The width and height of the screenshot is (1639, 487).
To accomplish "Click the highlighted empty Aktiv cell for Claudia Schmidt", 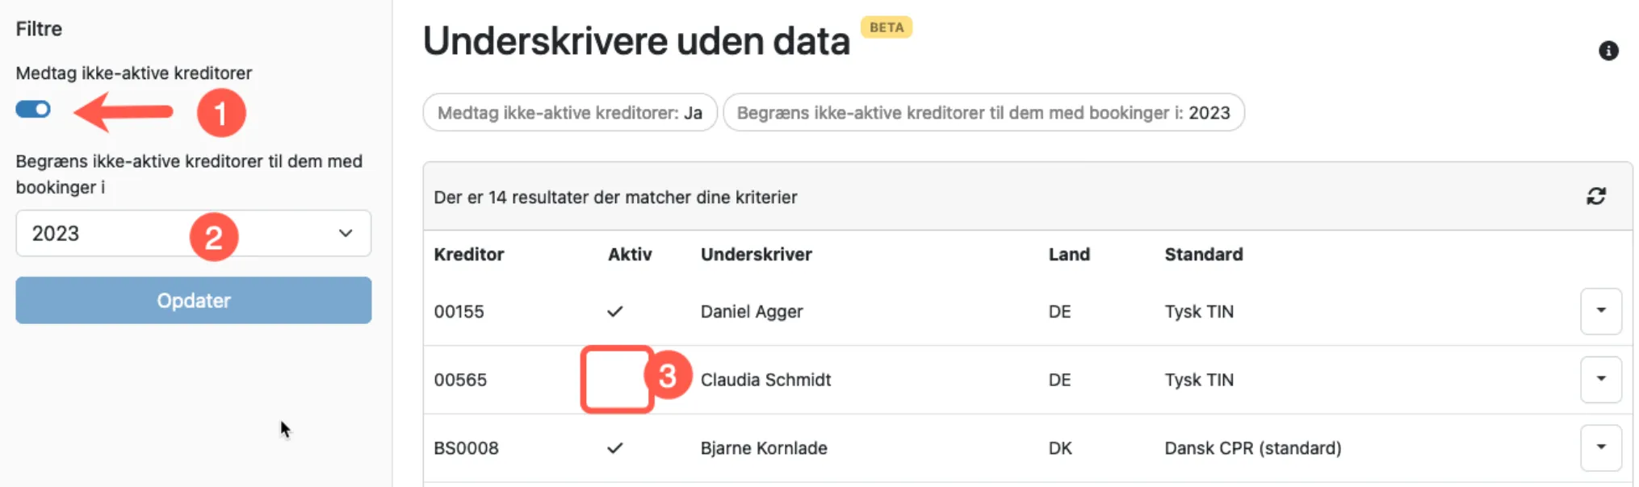I will tap(616, 379).
